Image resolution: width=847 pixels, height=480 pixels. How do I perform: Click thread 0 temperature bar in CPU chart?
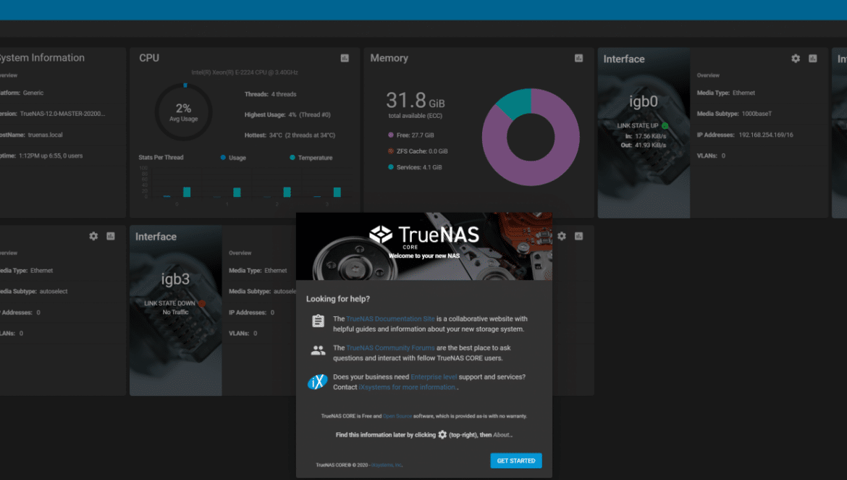tap(187, 192)
